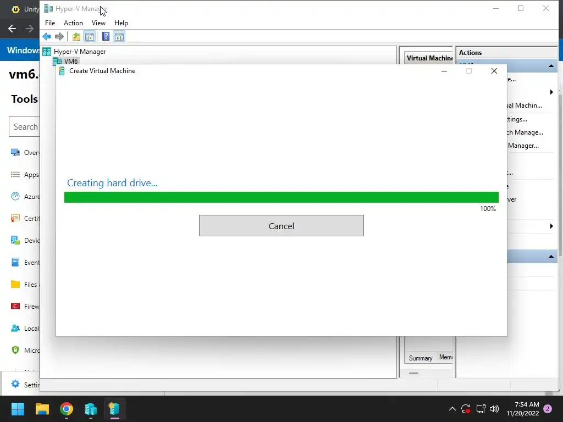Click the Search field in Windows Admin Center Tools

pos(24,126)
